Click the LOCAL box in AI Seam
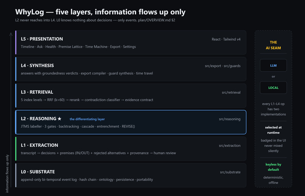305x196 pixels. pos(273,87)
